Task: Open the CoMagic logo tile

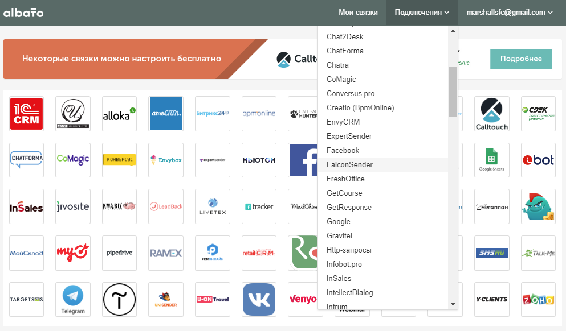Action: point(73,160)
